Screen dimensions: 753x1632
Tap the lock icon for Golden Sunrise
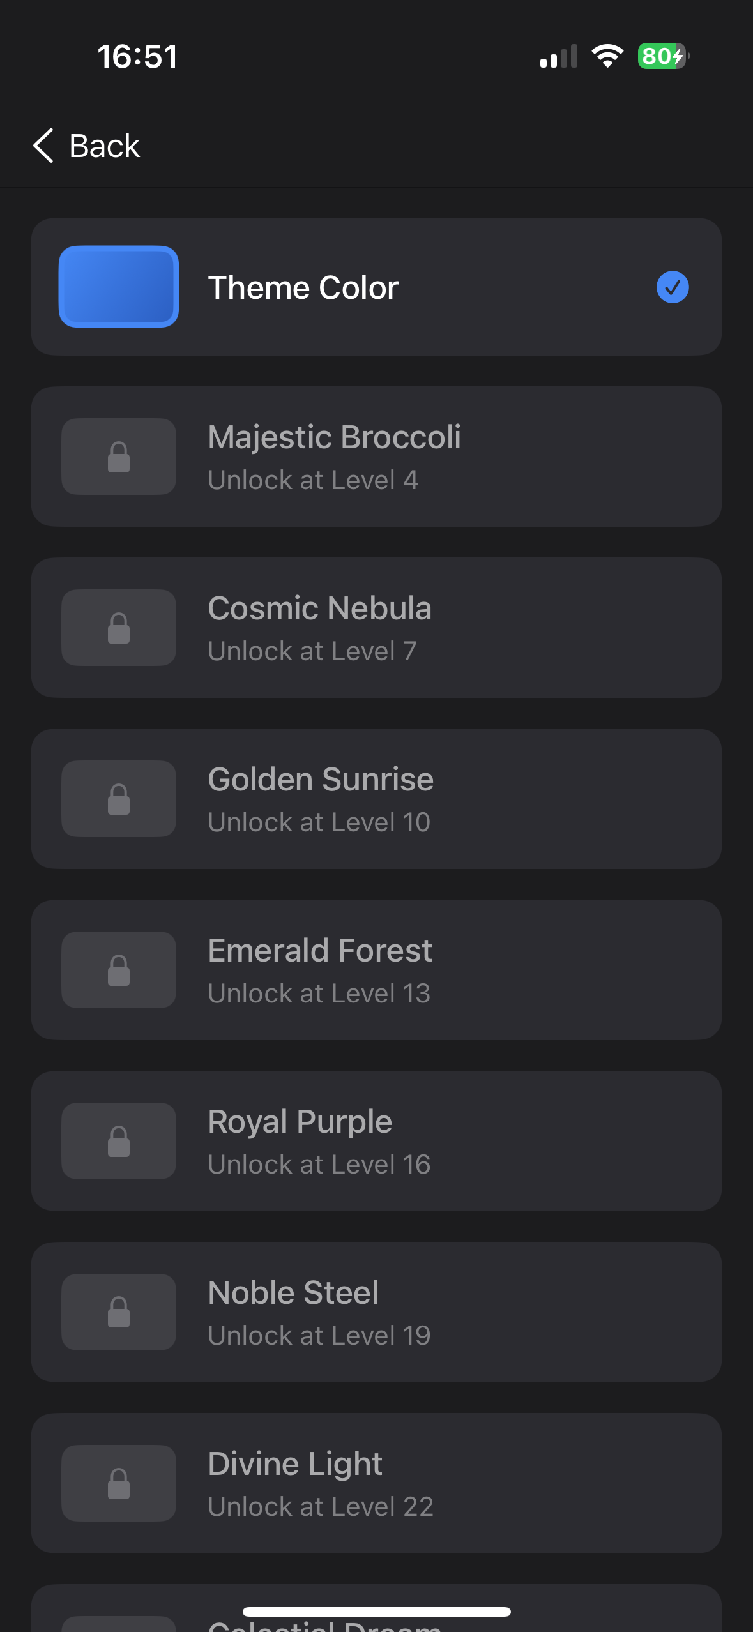119,799
